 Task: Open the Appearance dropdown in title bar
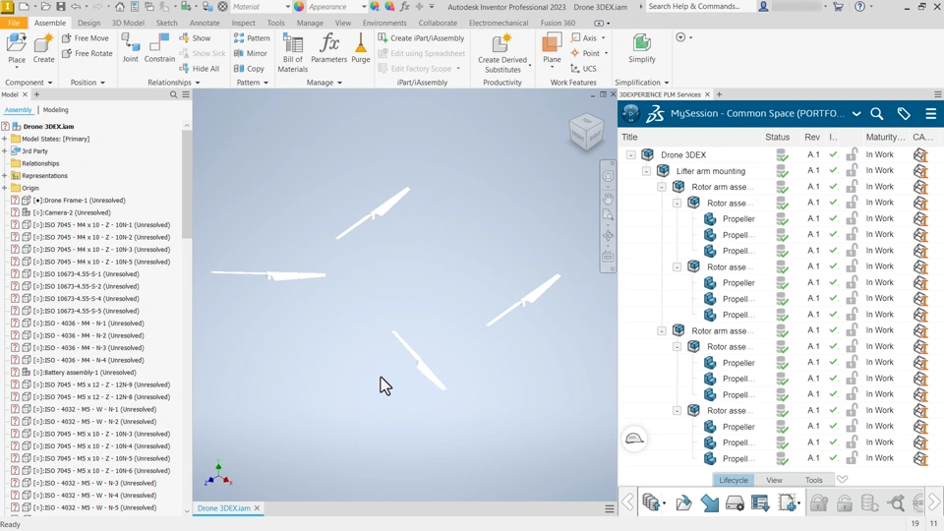click(x=336, y=7)
